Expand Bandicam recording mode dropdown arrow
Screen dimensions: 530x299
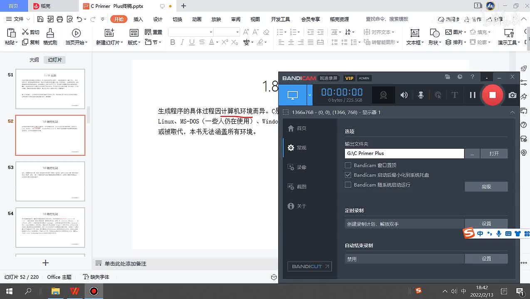310,95
